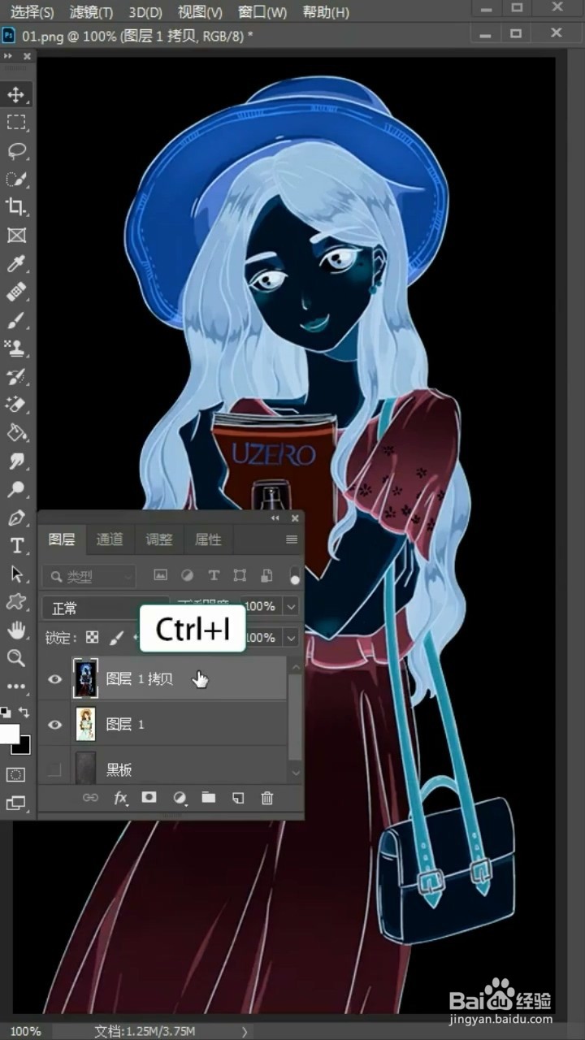
Task: Select the Hand tool
Action: click(16, 630)
